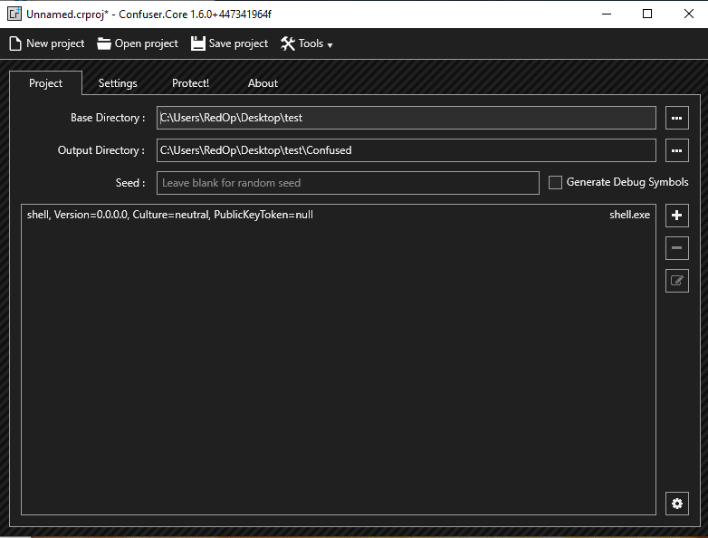Image resolution: width=708 pixels, height=538 pixels.
Task: Edit the selected module with pencil icon
Action: (676, 281)
